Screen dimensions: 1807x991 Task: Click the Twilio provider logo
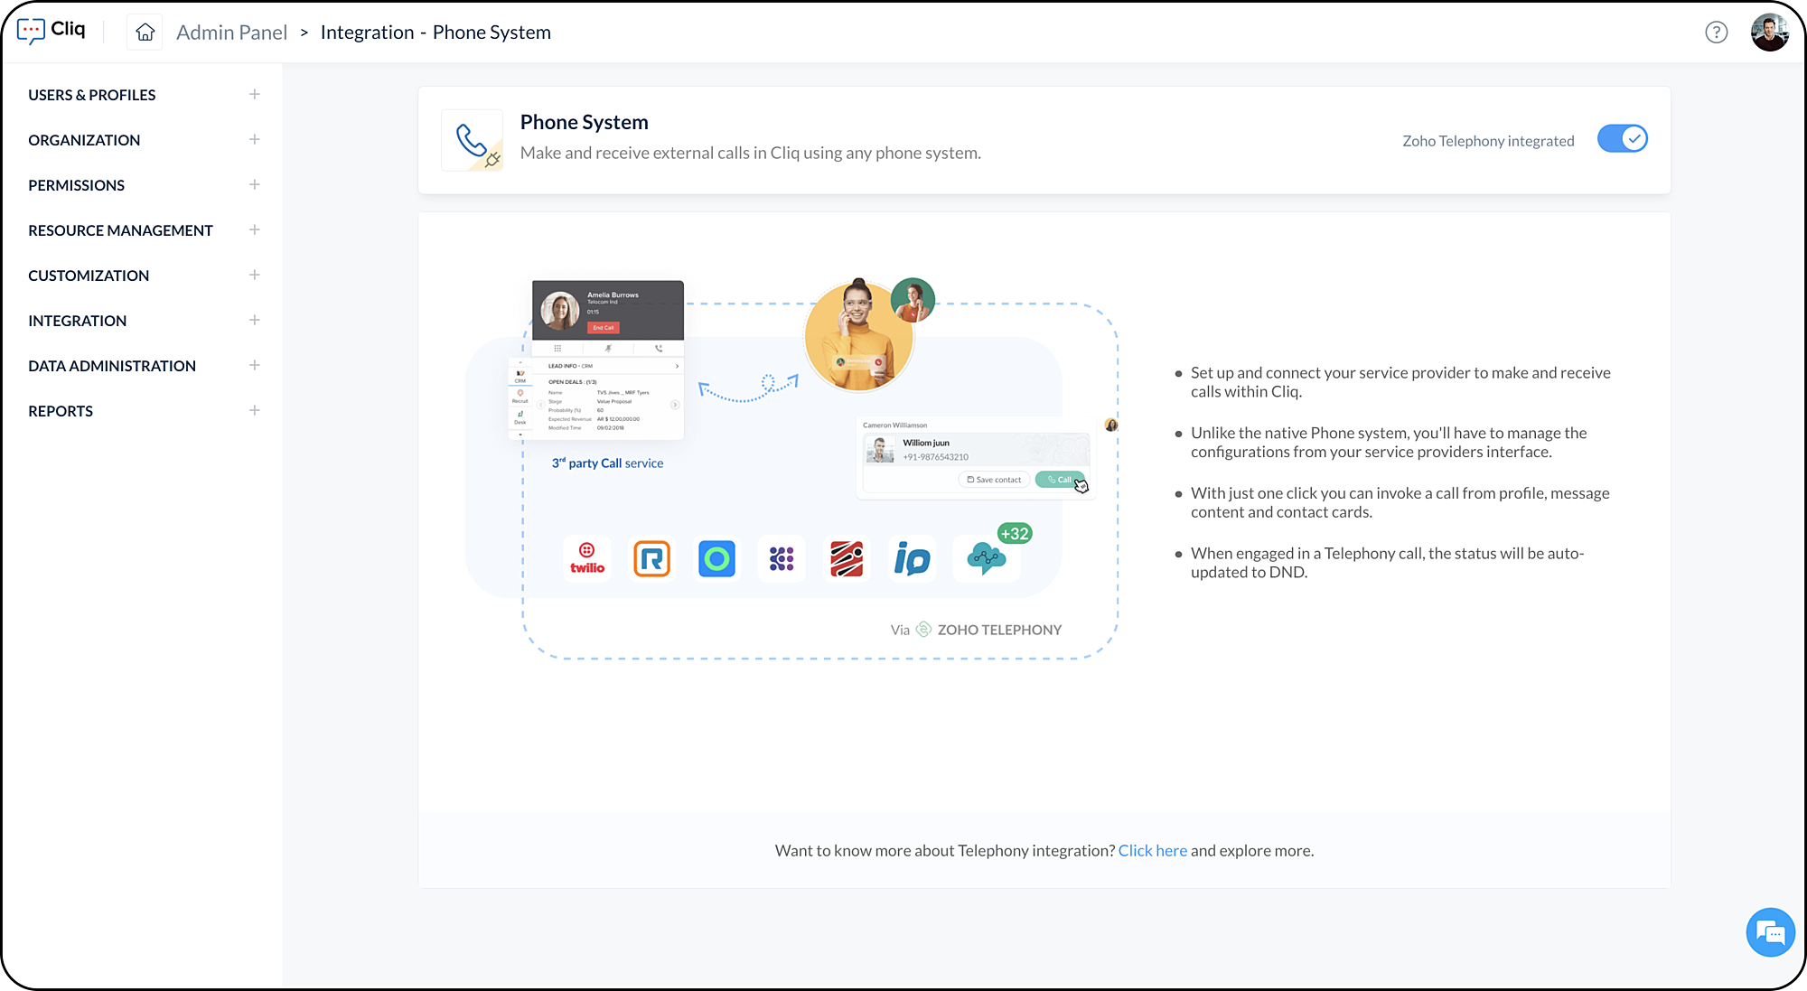tap(587, 558)
